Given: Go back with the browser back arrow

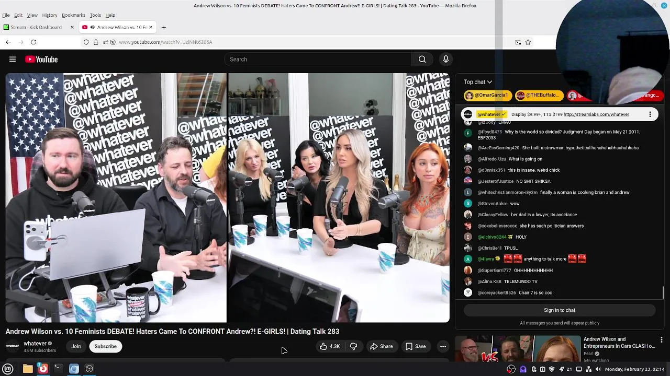Looking at the screenshot, I should 8,42.
